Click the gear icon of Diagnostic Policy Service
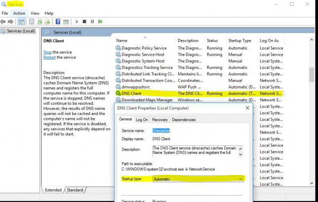Viewport: 318px width, 202px height. pyautogui.click(x=118, y=48)
